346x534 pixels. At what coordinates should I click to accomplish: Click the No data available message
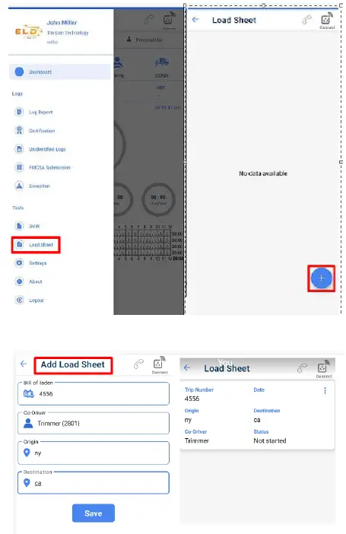(x=263, y=173)
